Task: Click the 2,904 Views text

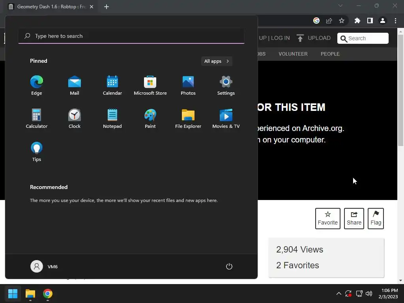Action: pyautogui.click(x=300, y=249)
